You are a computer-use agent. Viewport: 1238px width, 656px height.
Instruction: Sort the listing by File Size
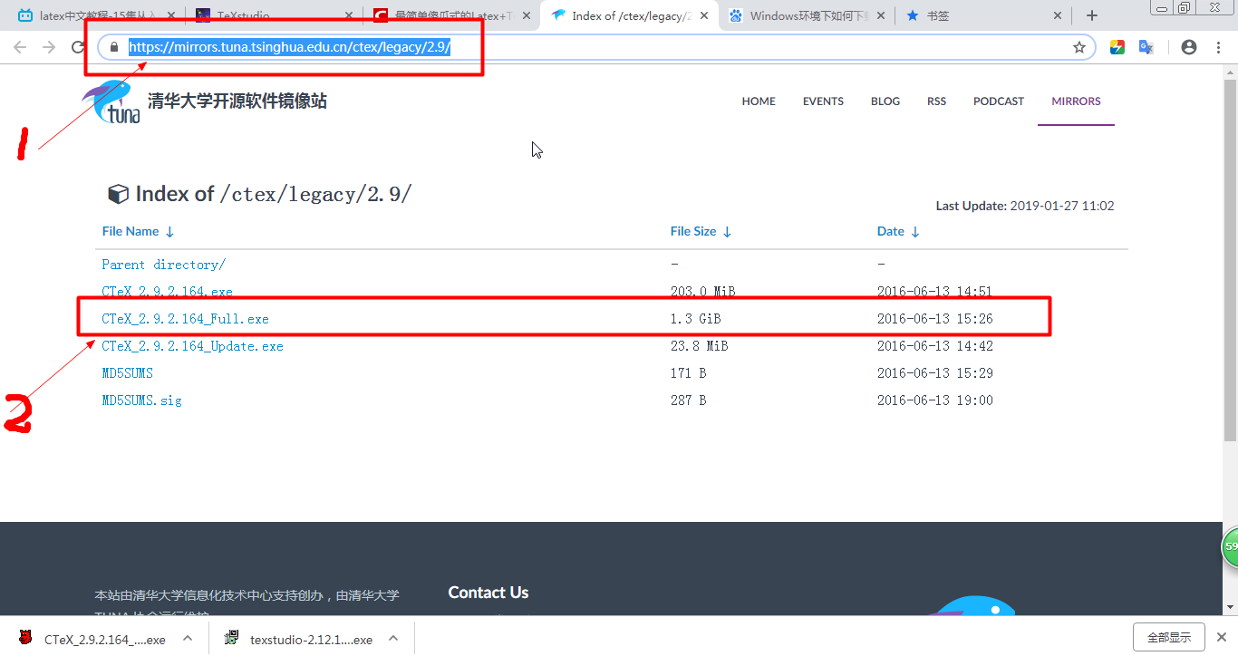[701, 231]
